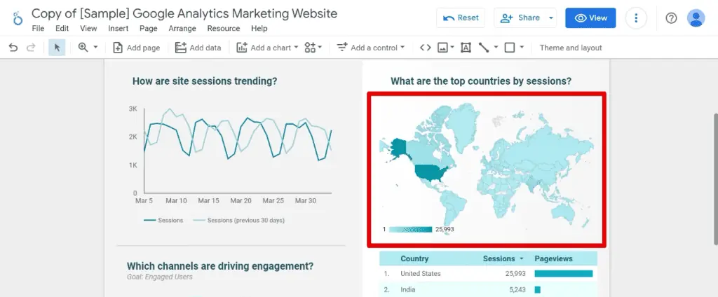Activate the selection mode pointer tool

pyautogui.click(x=57, y=48)
